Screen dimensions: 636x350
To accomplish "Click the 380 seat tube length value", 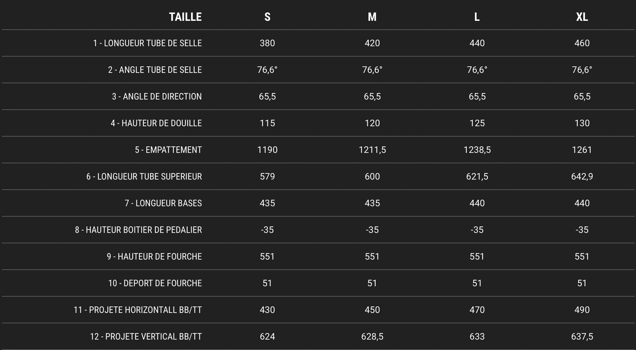I will (x=267, y=43).
